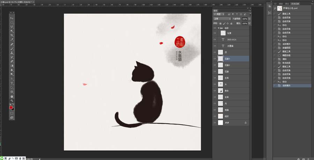Switch to the 通道 tab
This screenshot has width=314, height=160.
281,3
